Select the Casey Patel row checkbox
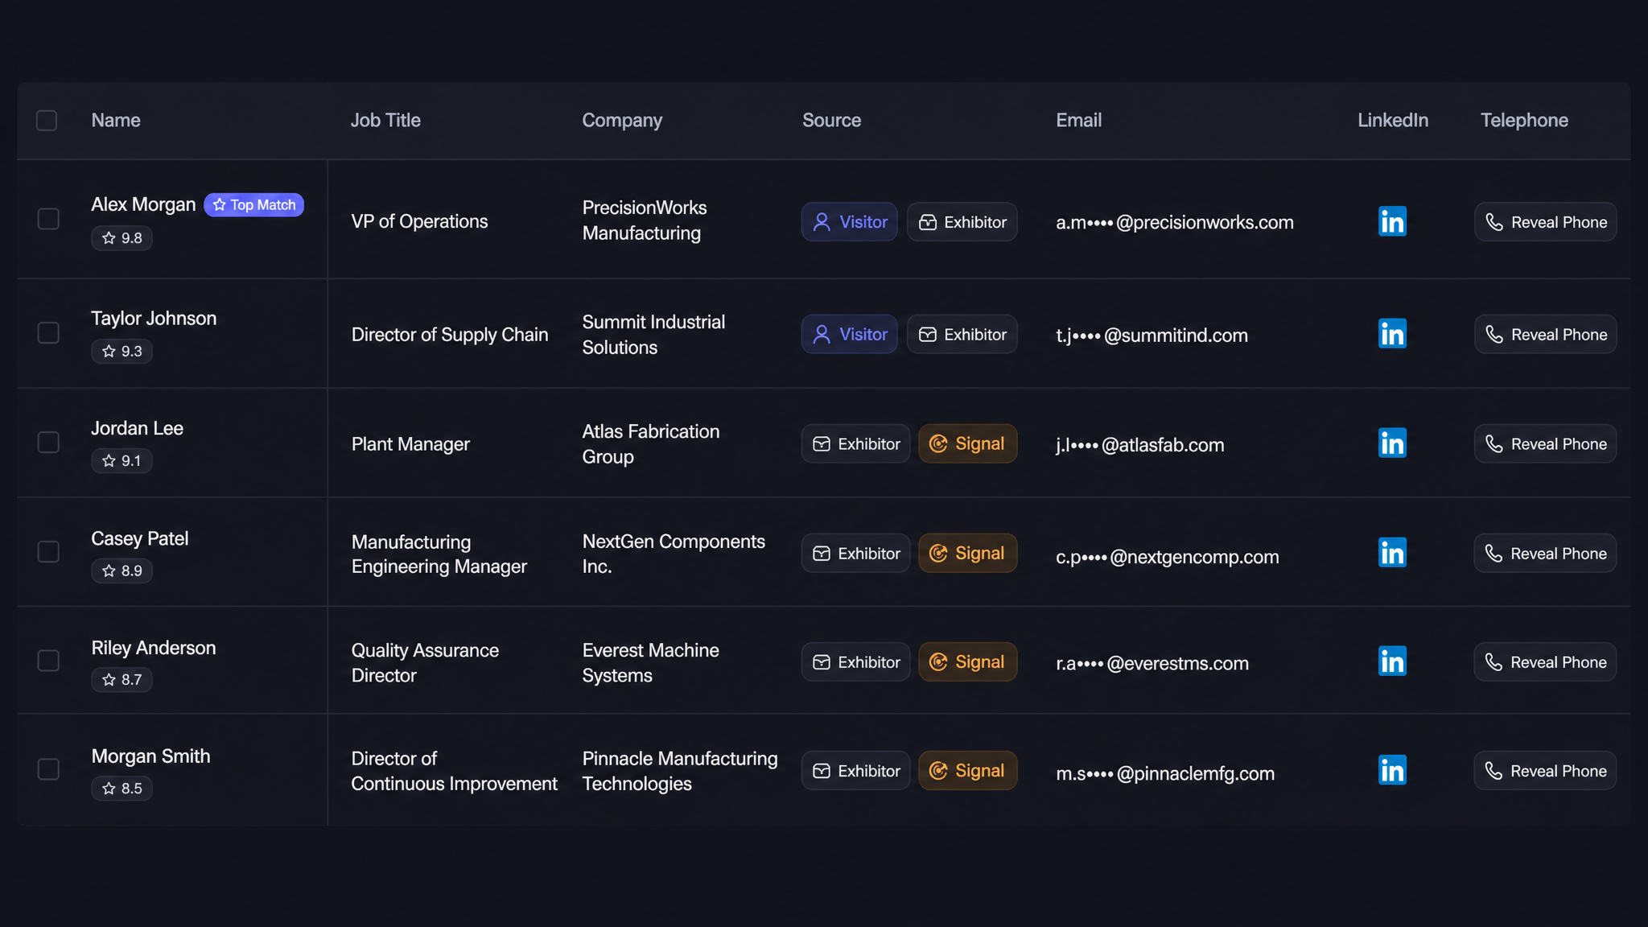 point(48,551)
